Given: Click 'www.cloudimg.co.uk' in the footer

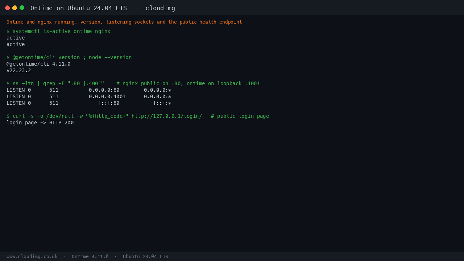Looking at the screenshot, I should [32, 256].
